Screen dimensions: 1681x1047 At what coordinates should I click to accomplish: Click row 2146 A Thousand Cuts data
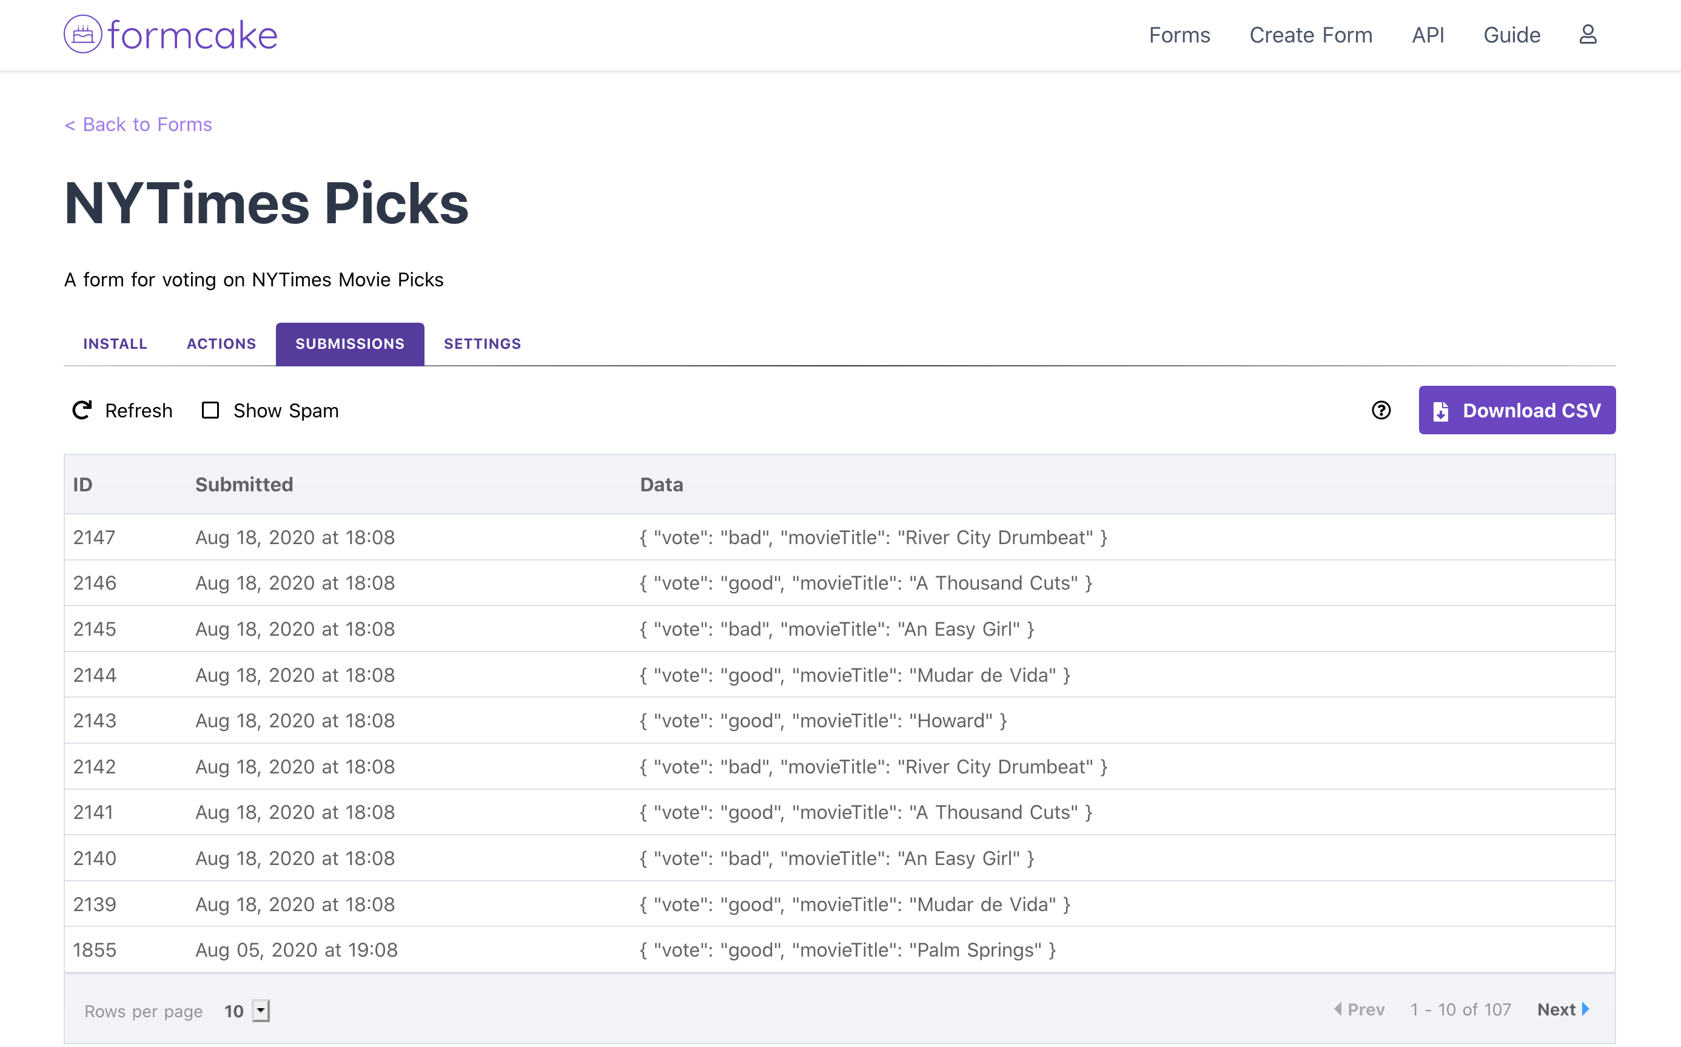(866, 583)
